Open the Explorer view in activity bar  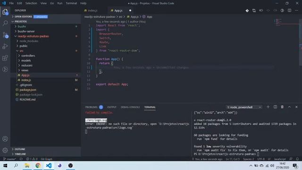(5, 12)
